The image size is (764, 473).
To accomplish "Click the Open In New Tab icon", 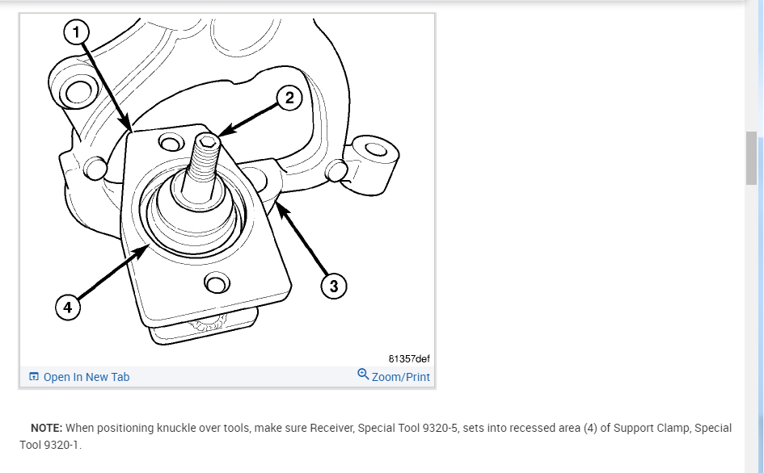I will tap(34, 377).
